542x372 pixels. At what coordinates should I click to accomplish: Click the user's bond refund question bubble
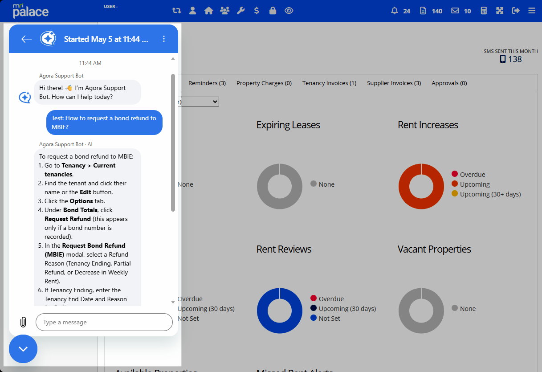[x=104, y=123]
